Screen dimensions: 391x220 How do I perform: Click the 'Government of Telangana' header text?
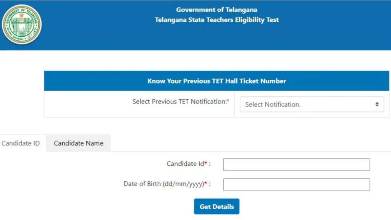(x=217, y=10)
